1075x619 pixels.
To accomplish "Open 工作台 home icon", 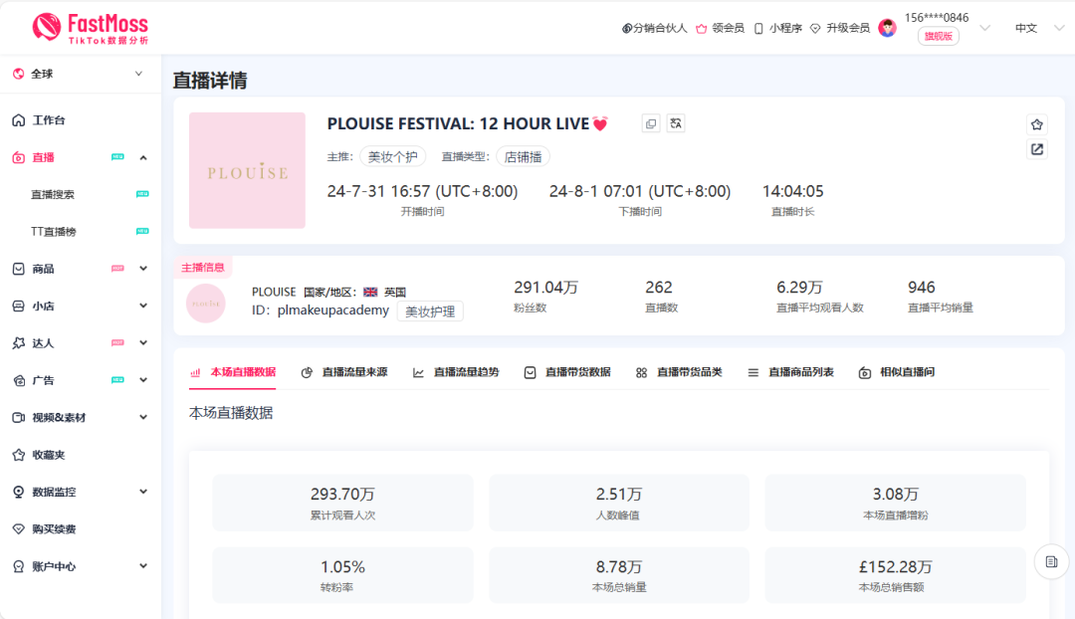I will click(19, 120).
